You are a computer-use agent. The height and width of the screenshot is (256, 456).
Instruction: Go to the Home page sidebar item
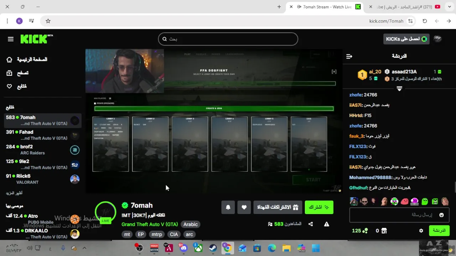pos(27,59)
